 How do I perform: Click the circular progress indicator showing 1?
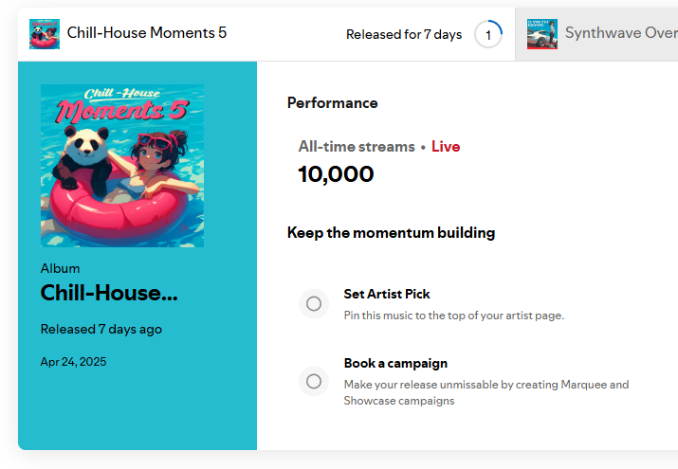[x=488, y=34]
